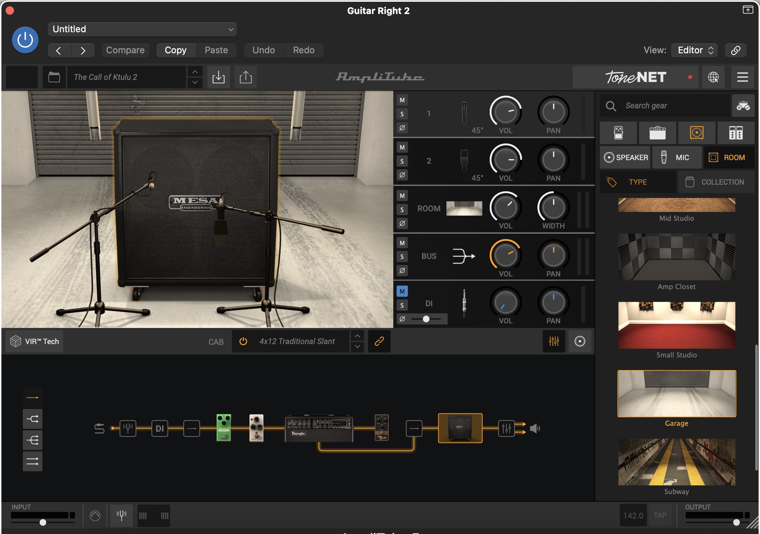Open the preset folder browser icon
This screenshot has height=534, width=760.
tap(54, 77)
